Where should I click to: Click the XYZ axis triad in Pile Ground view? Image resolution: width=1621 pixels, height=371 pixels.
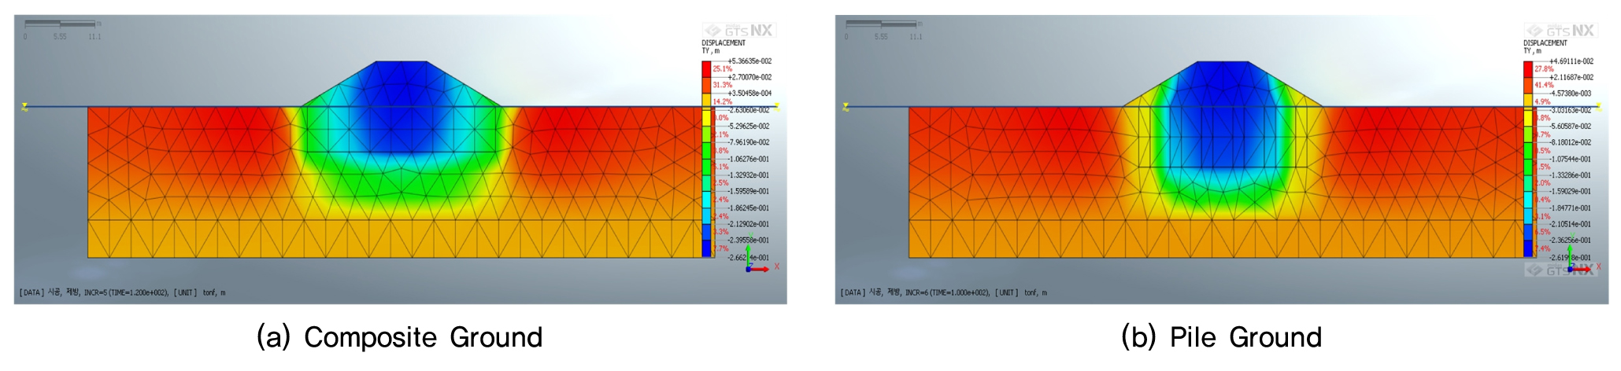[x=1577, y=264]
